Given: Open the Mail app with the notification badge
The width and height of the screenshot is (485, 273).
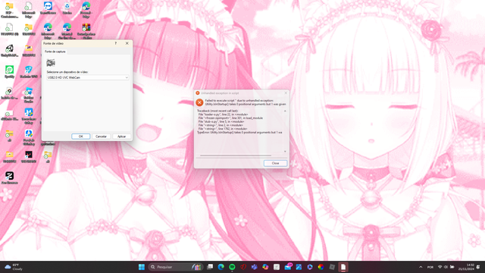Looking at the screenshot, I should tap(288, 267).
